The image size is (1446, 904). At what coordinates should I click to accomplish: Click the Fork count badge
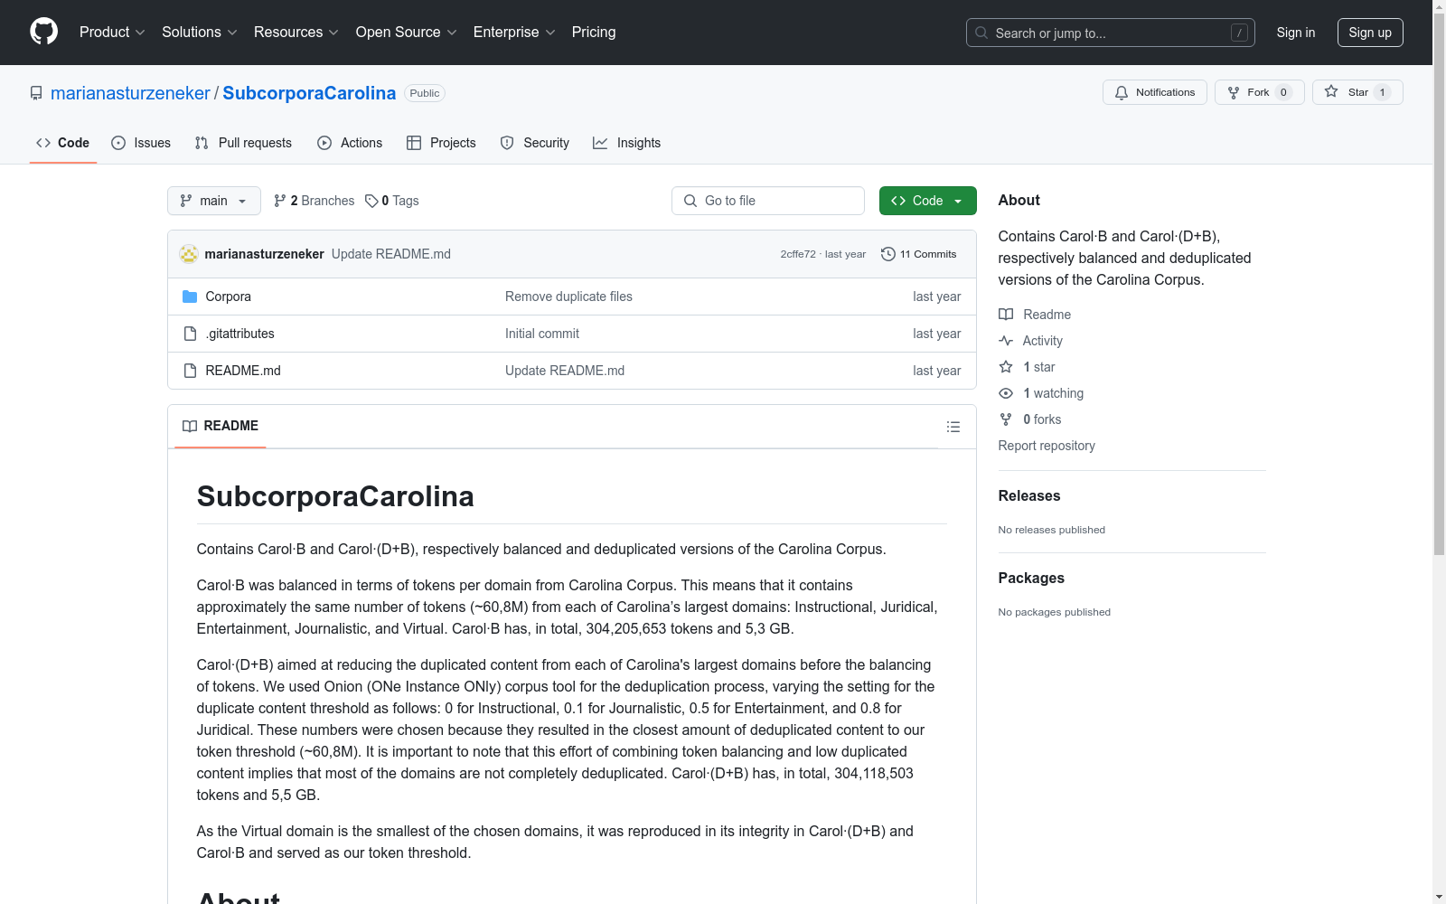1283,92
